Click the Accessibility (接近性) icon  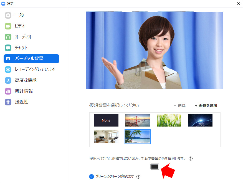coord(8,102)
